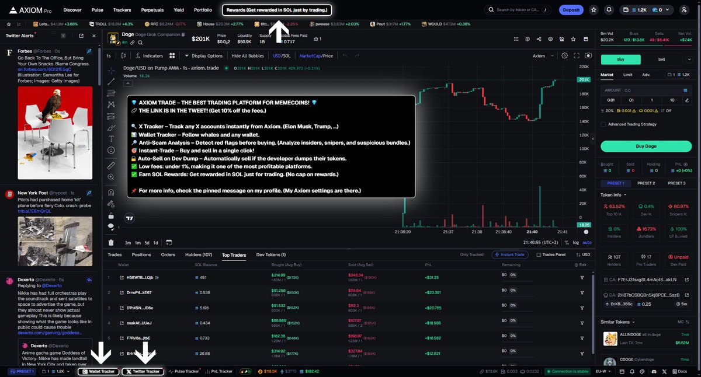Switch to Holders (107) tab
Viewport: 701px width, 377px height.
199,254
